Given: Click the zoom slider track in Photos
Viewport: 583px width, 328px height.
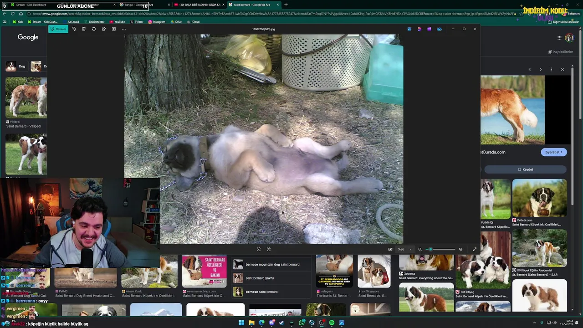Looking at the screenshot, I should tap(440, 249).
